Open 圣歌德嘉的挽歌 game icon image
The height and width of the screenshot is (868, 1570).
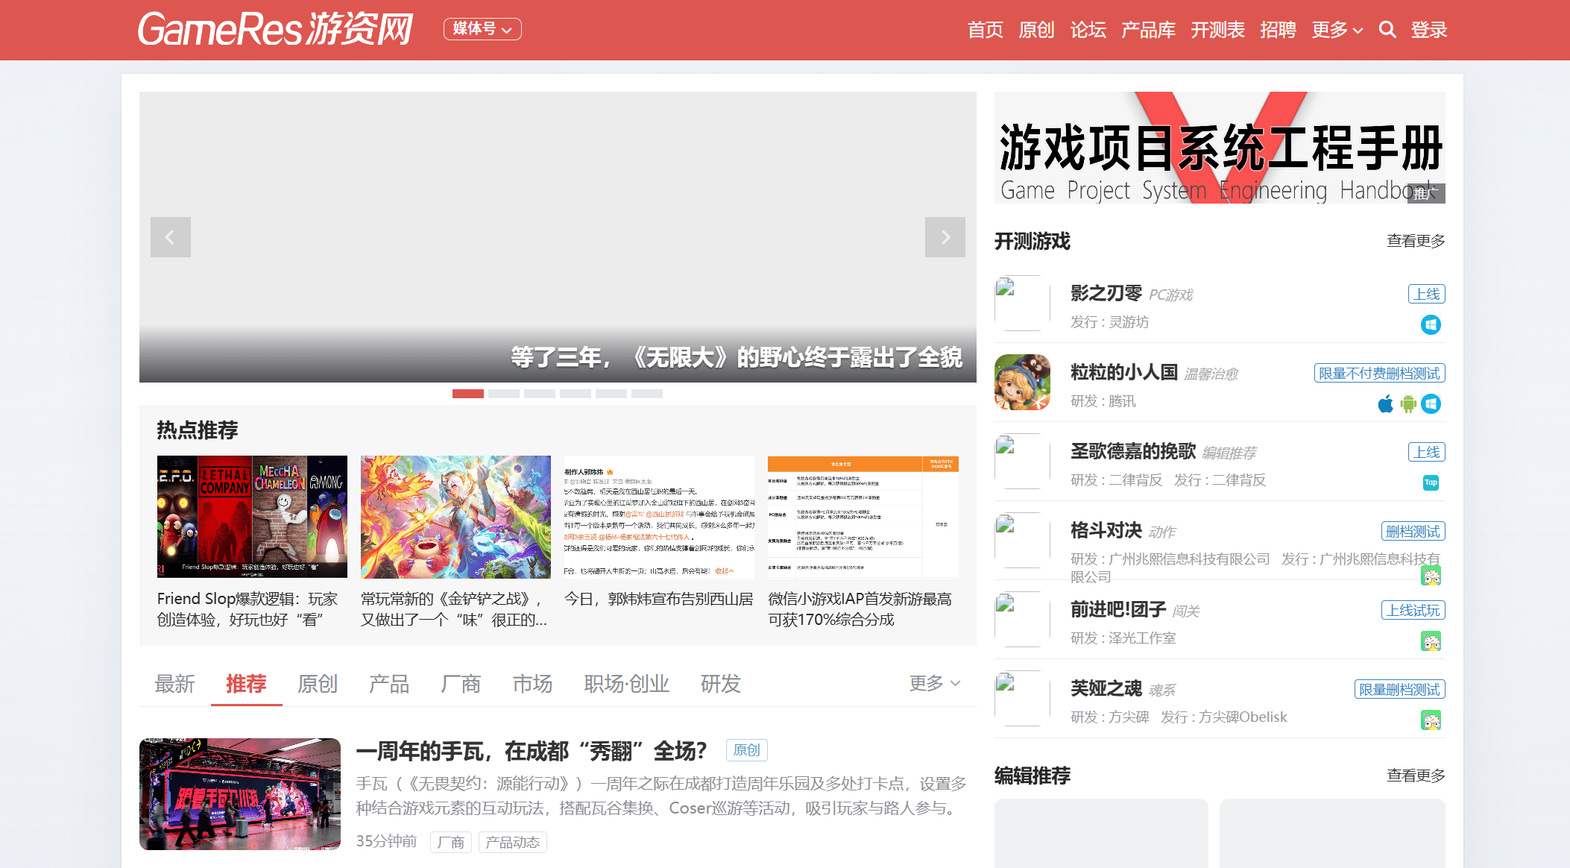click(1022, 461)
